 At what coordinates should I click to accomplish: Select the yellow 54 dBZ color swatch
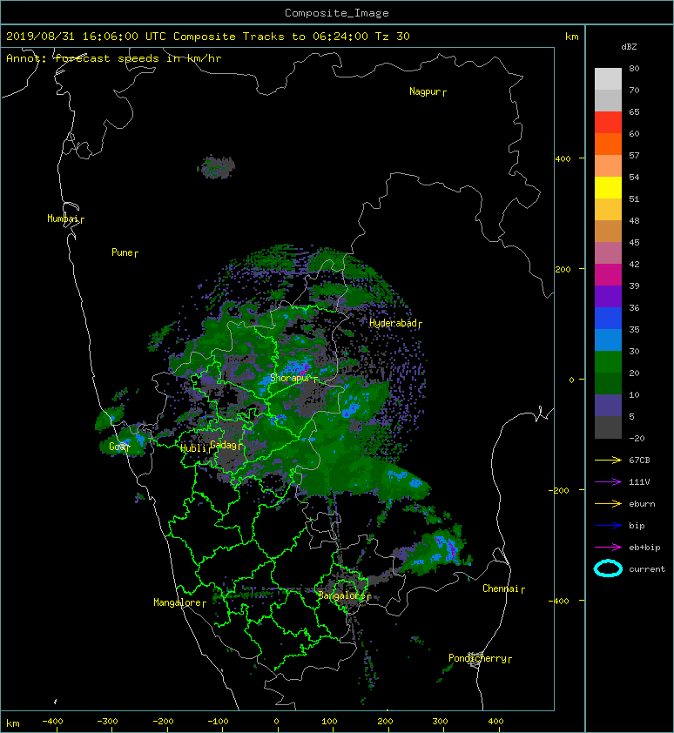coord(608,188)
